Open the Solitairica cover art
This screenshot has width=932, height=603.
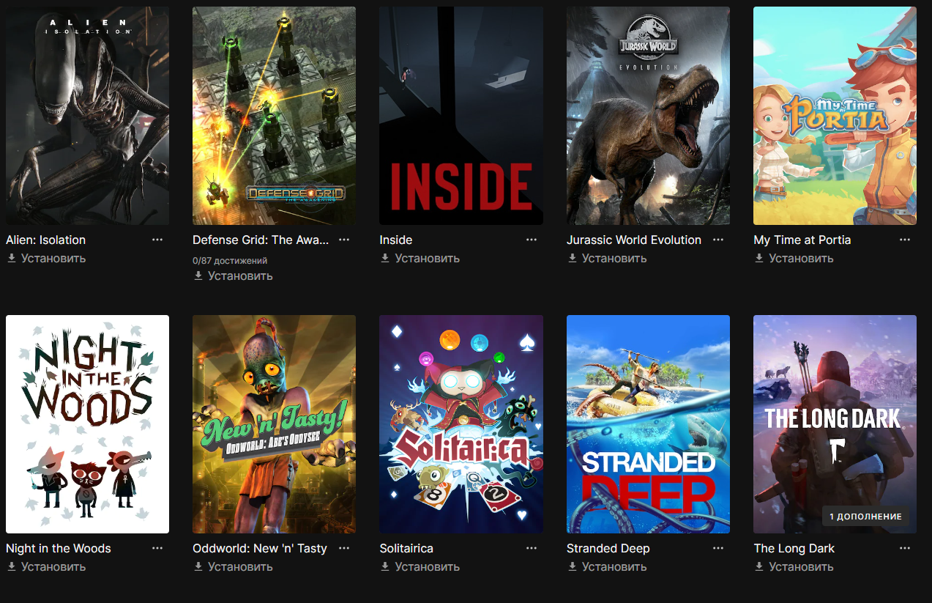pyautogui.click(x=461, y=424)
